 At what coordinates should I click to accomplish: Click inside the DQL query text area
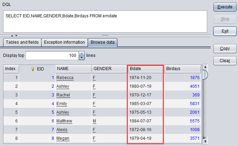tap(104, 23)
